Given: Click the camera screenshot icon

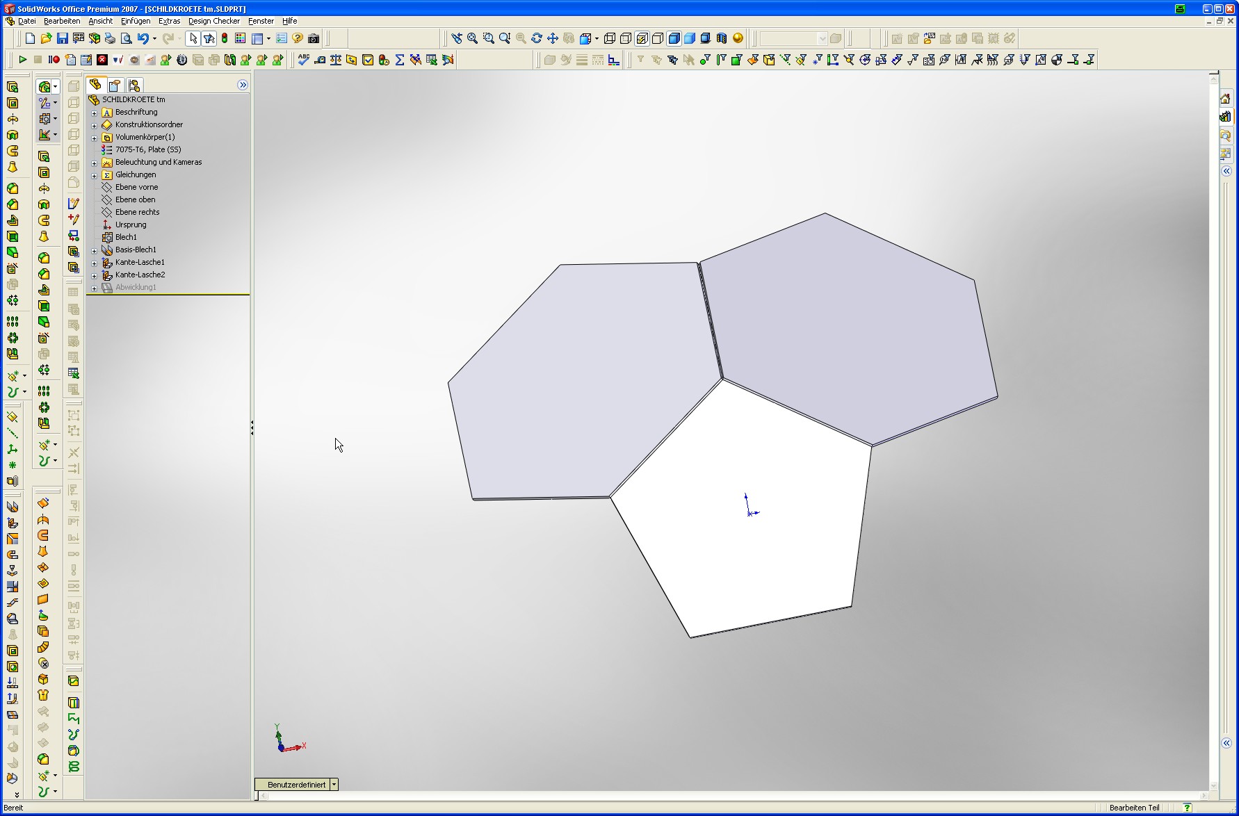Looking at the screenshot, I should 314,38.
